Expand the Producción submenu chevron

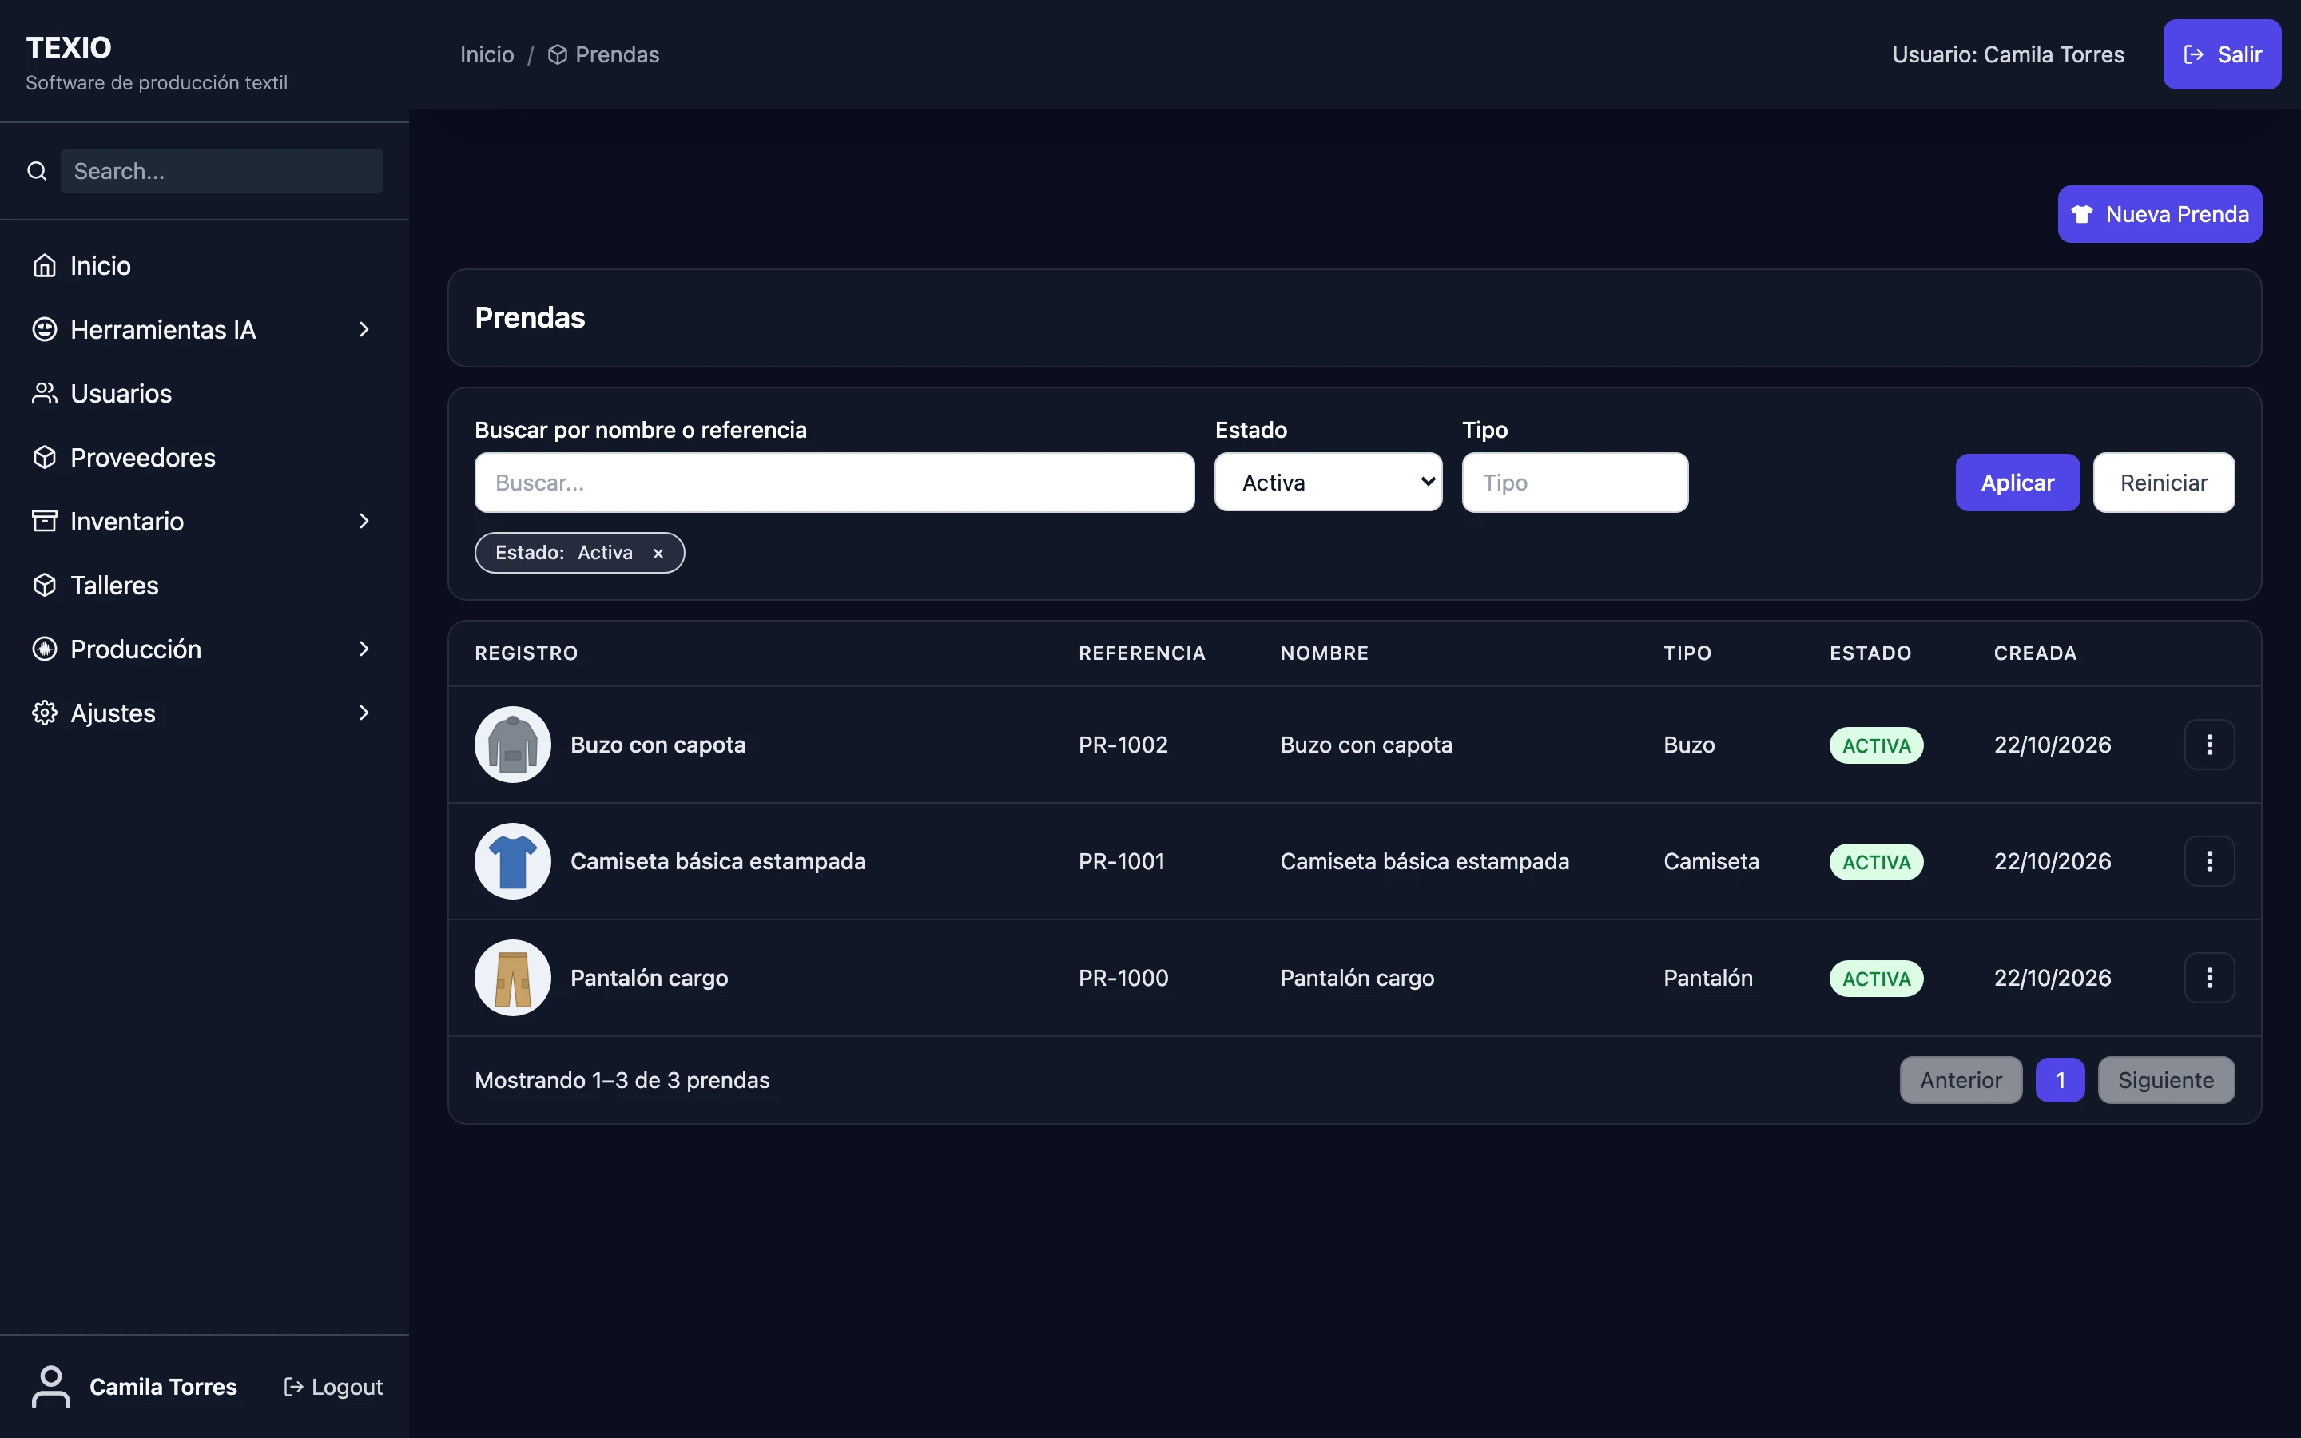click(364, 649)
